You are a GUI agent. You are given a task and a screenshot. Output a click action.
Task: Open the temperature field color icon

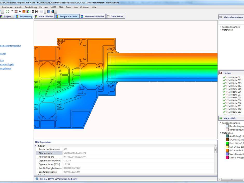click(24, 11)
